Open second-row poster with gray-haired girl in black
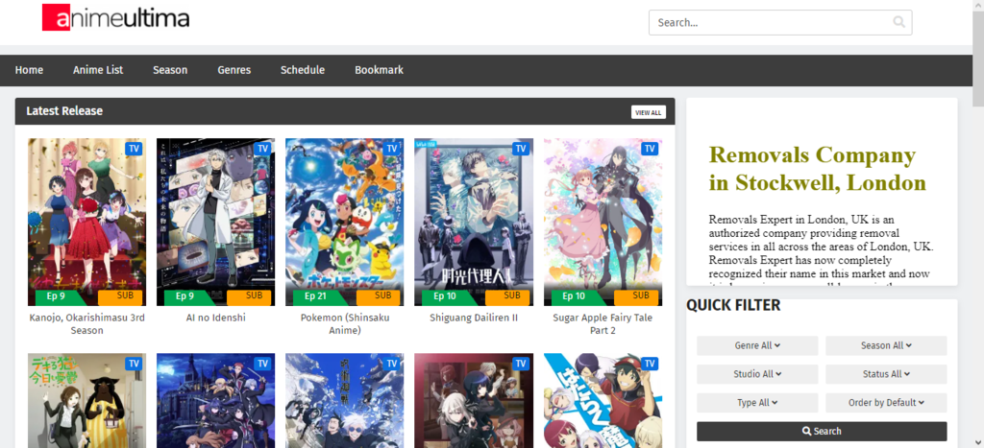Viewport: 984px width, 448px height. pyautogui.click(x=474, y=400)
